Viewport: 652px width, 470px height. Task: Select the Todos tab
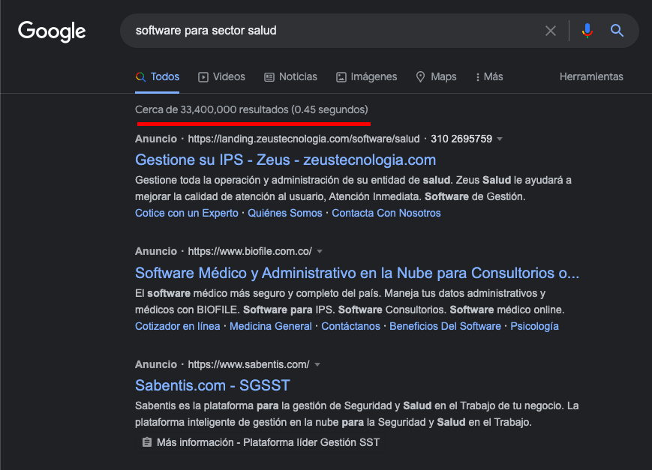[157, 77]
